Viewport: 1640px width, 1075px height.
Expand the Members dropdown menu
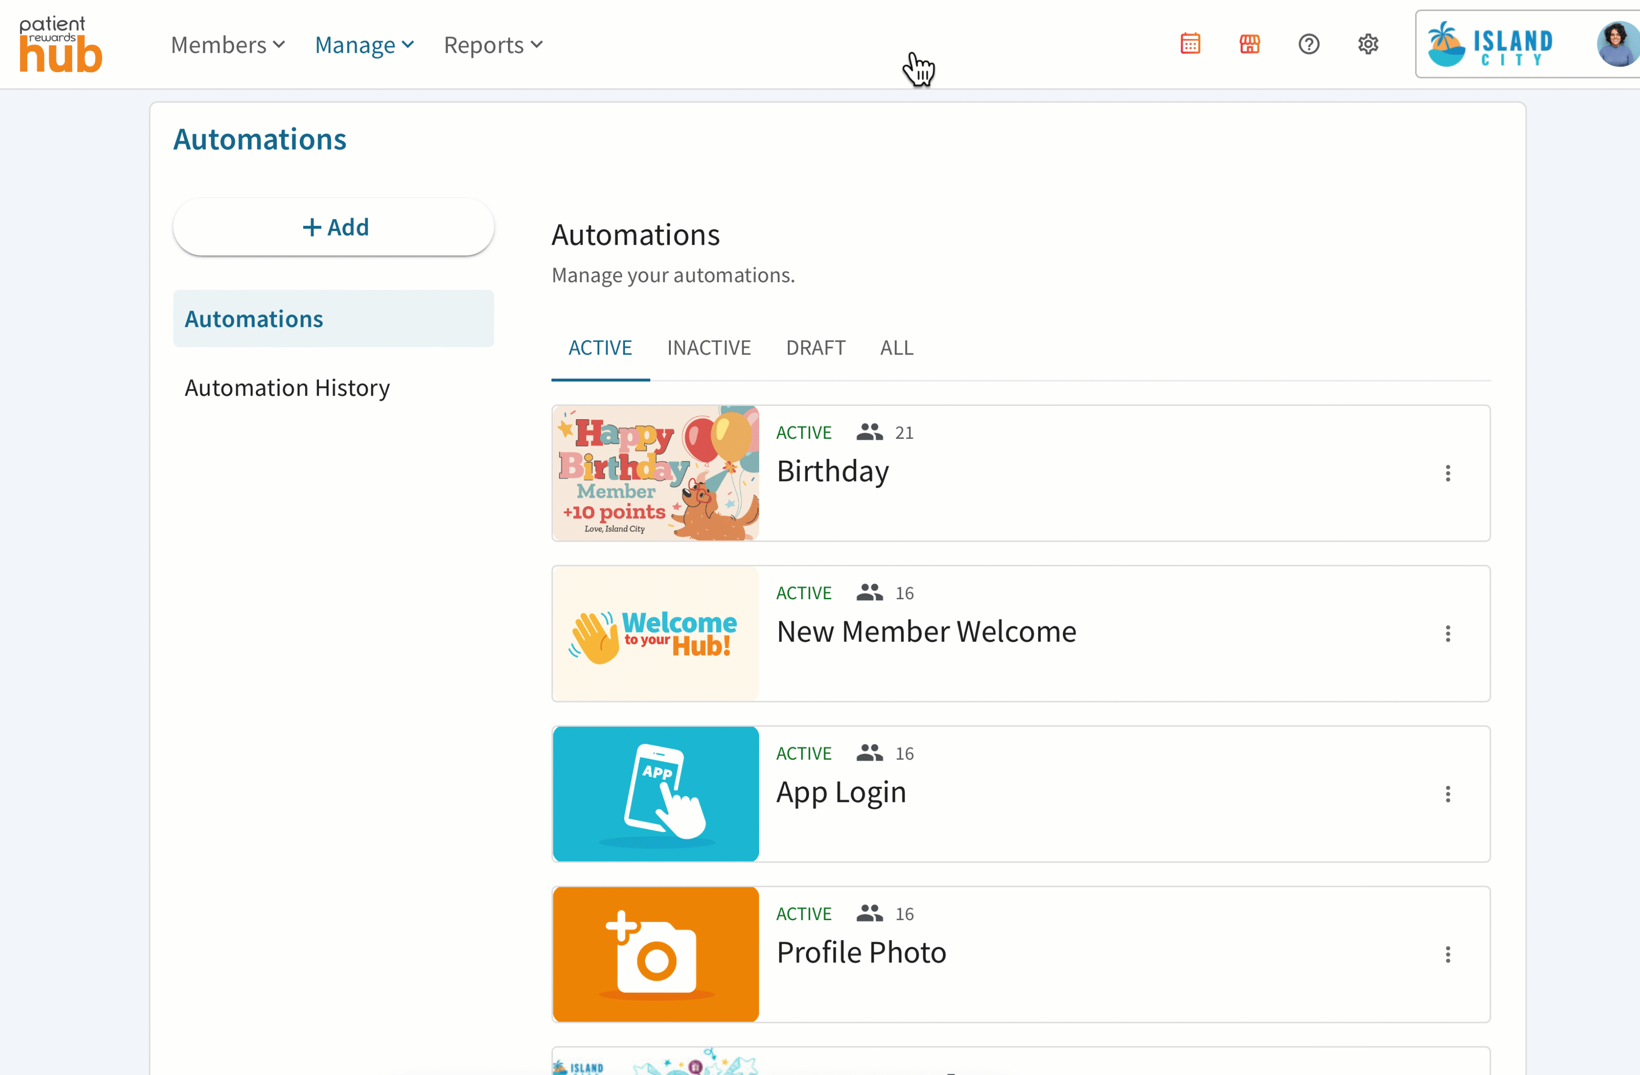[228, 45]
